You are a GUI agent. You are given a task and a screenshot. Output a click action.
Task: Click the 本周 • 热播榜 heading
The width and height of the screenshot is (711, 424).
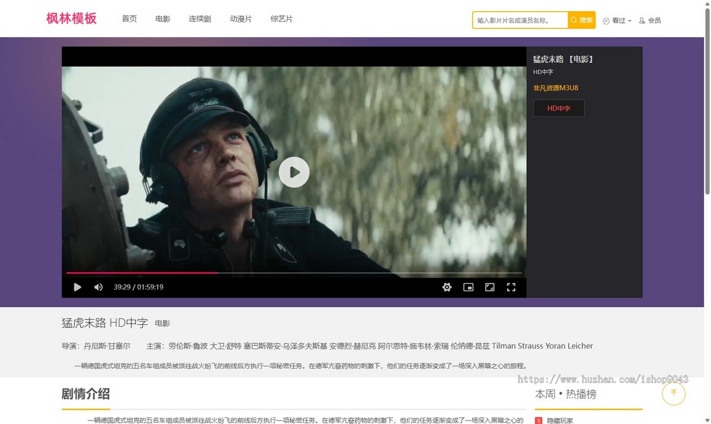point(566,394)
